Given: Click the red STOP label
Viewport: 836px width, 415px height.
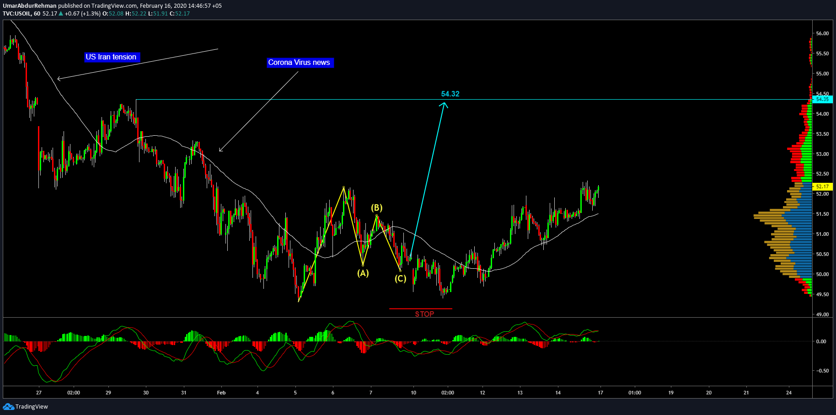Looking at the screenshot, I should [424, 314].
